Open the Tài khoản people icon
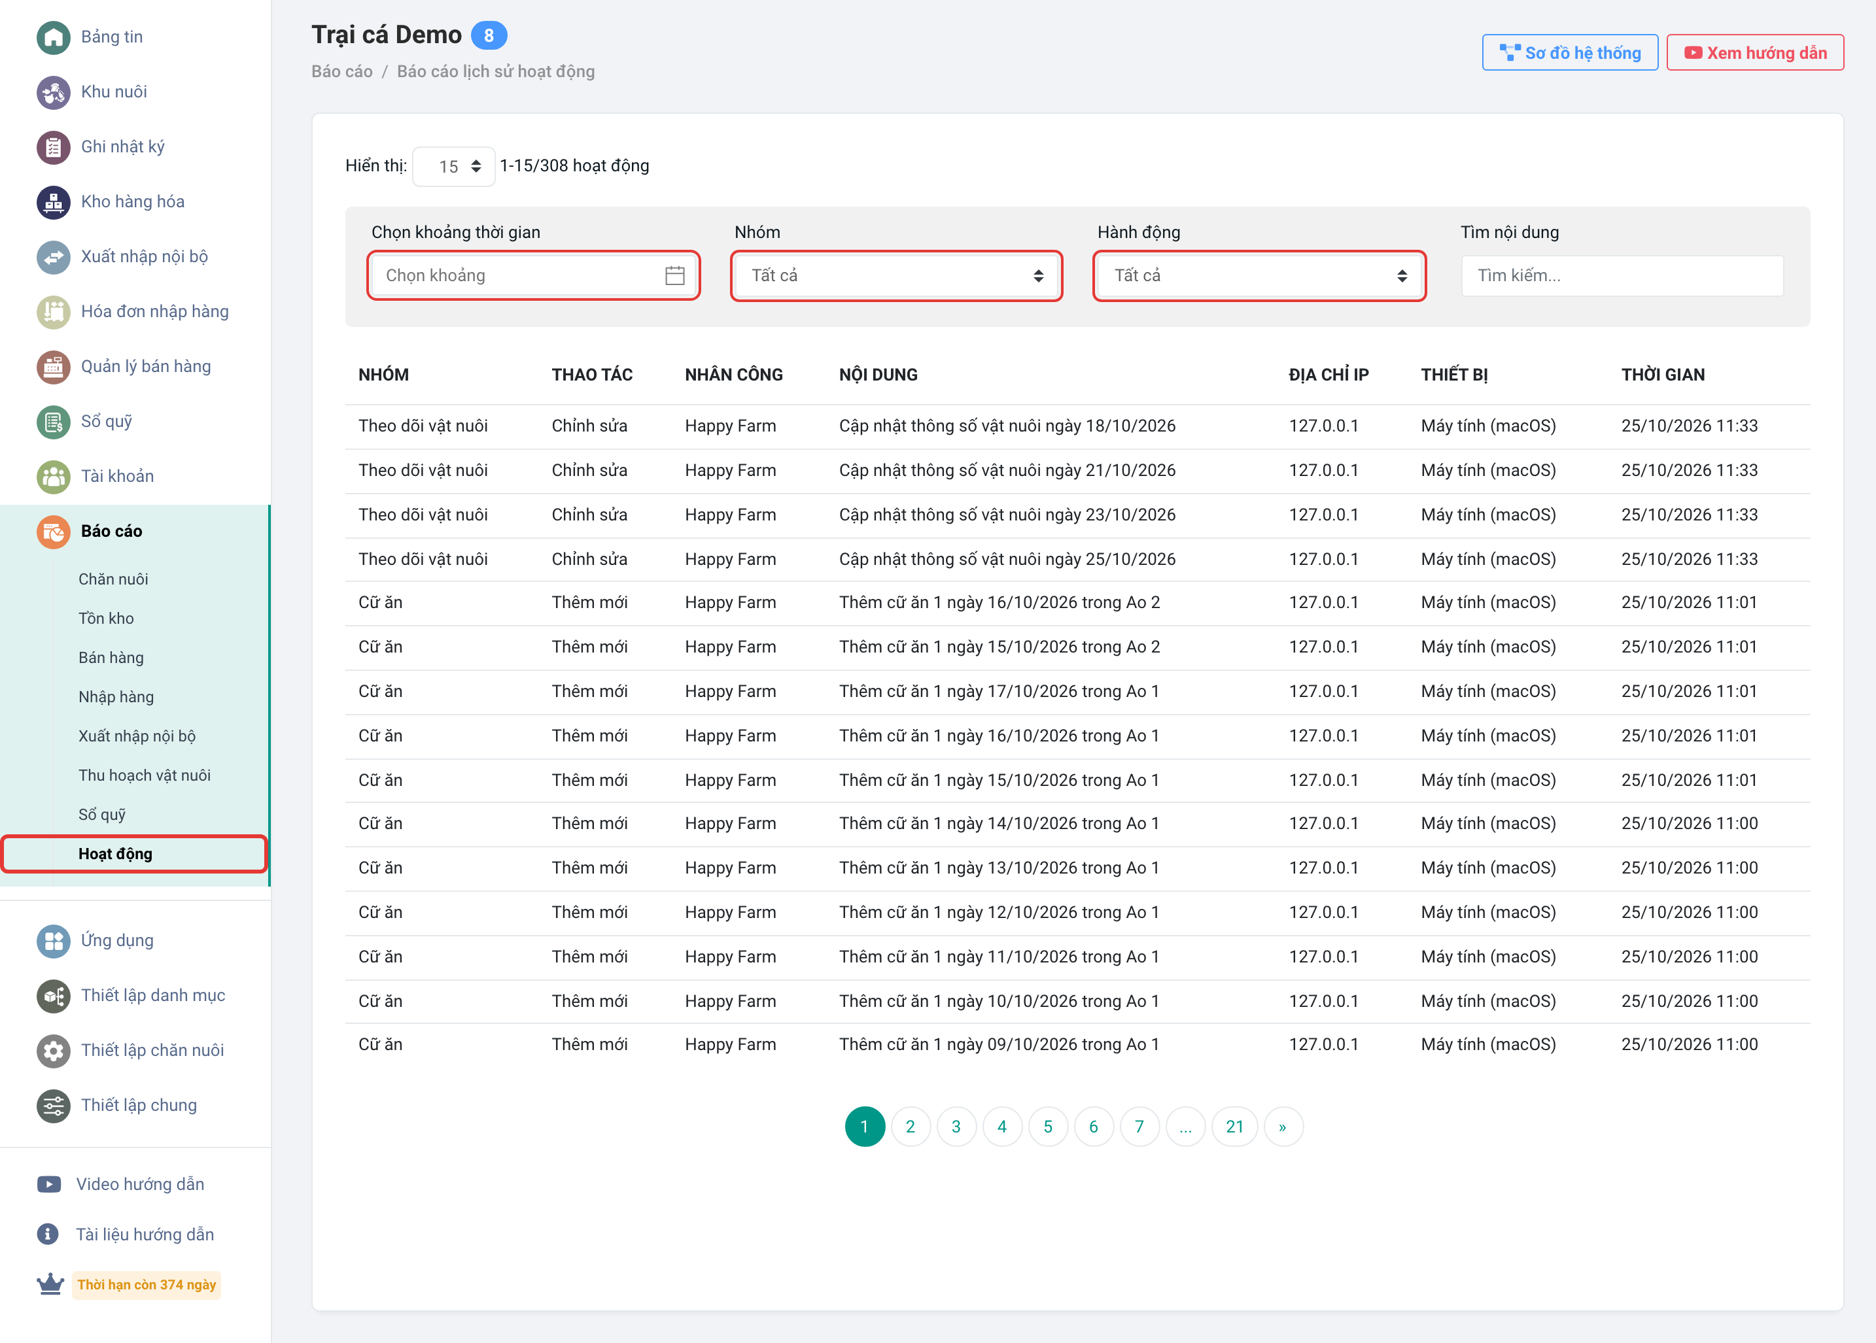Viewport: 1876px width, 1343px height. click(53, 477)
